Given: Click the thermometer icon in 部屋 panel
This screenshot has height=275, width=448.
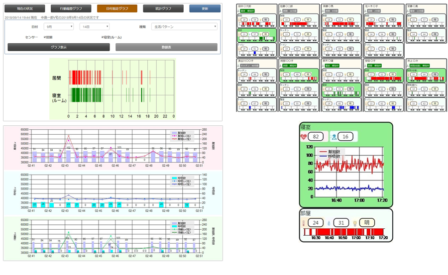Looking at the screenshot, I should 304,223.
